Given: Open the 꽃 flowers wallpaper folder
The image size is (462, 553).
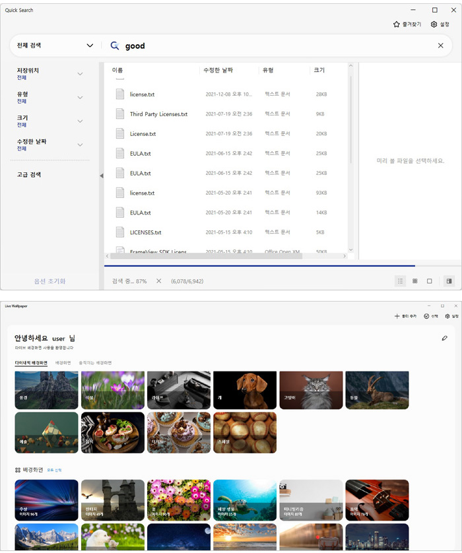Looking at the screenshot, I should point(179,500).
